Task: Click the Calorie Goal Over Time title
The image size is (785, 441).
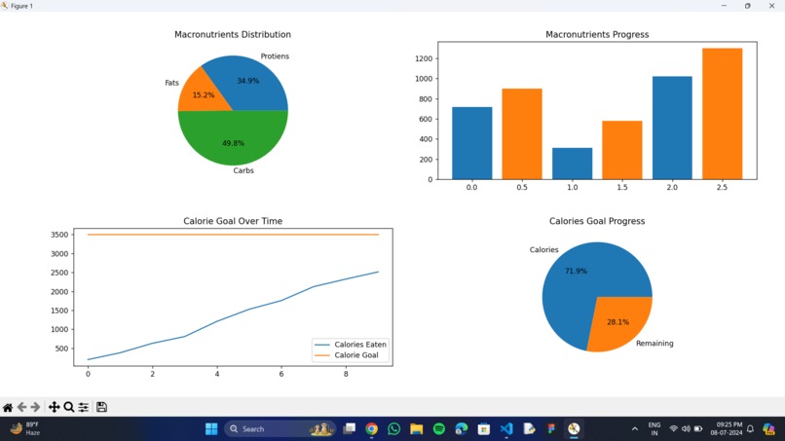Action: point(233,221)
